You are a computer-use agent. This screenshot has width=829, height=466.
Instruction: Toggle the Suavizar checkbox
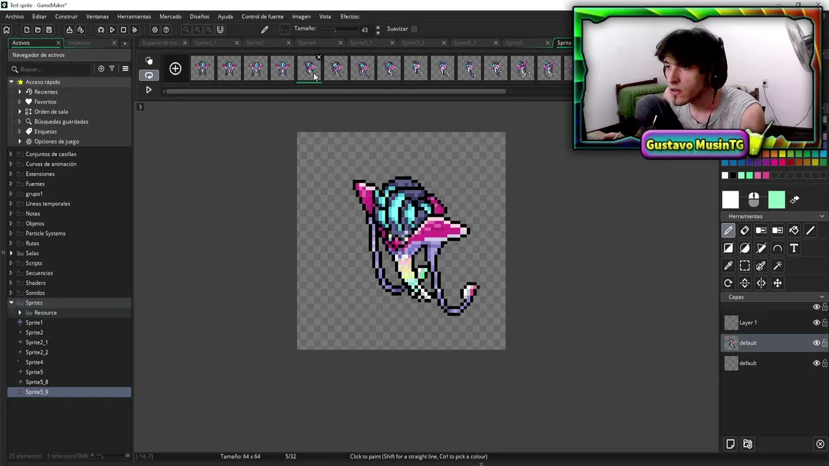(414, 29)
